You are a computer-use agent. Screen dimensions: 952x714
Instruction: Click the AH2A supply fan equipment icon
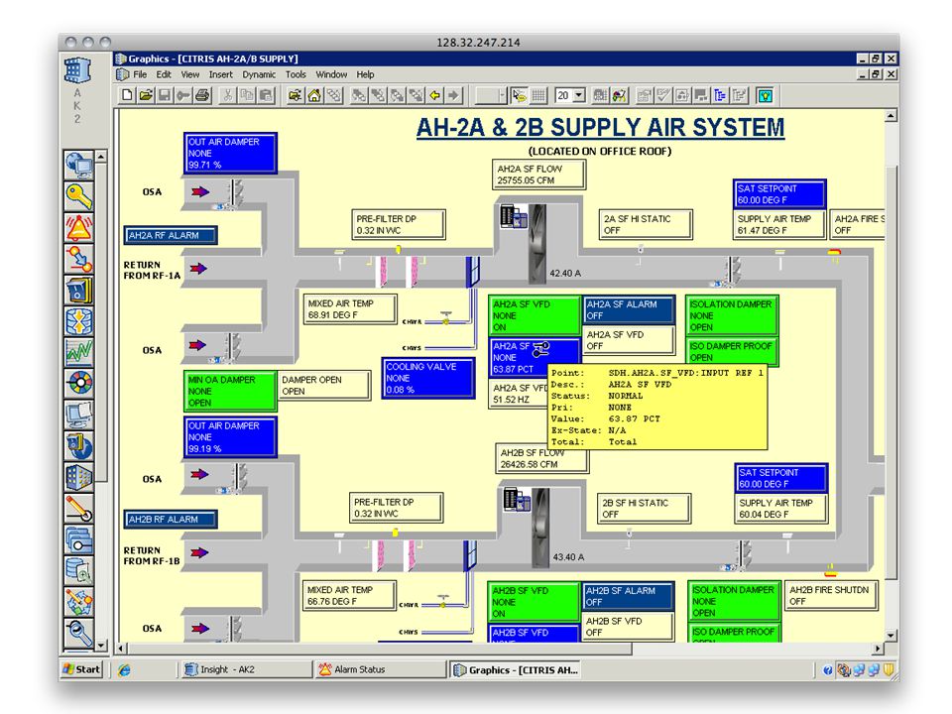click(536, 243)
